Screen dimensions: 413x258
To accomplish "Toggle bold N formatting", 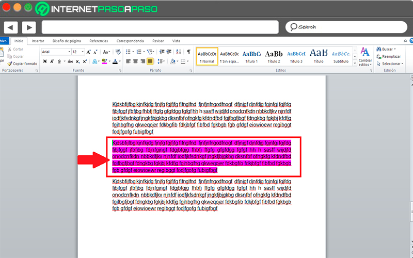I will pos(45,61).
